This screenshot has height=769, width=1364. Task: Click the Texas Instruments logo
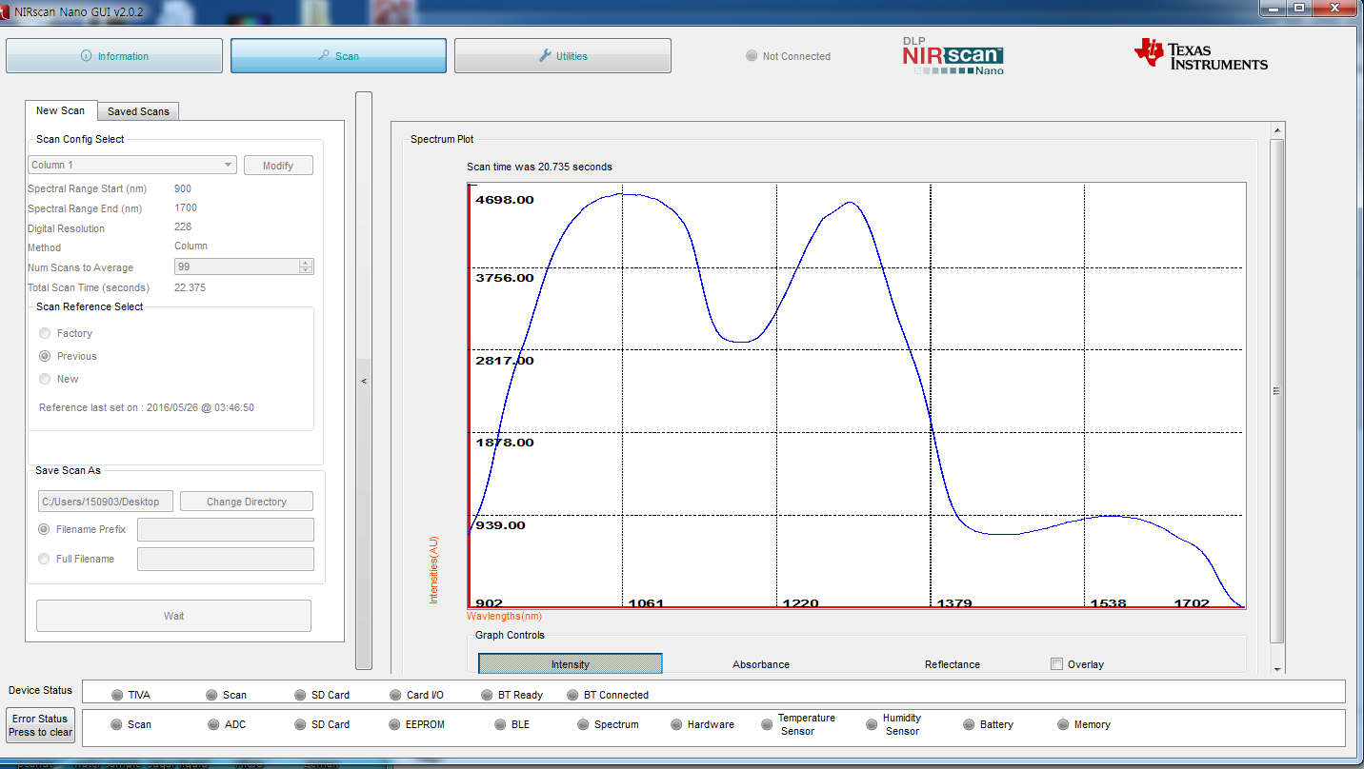click(x=1200, y=55)
